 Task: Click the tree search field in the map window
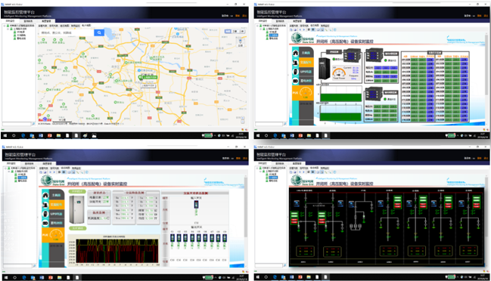tap(17, 124)
